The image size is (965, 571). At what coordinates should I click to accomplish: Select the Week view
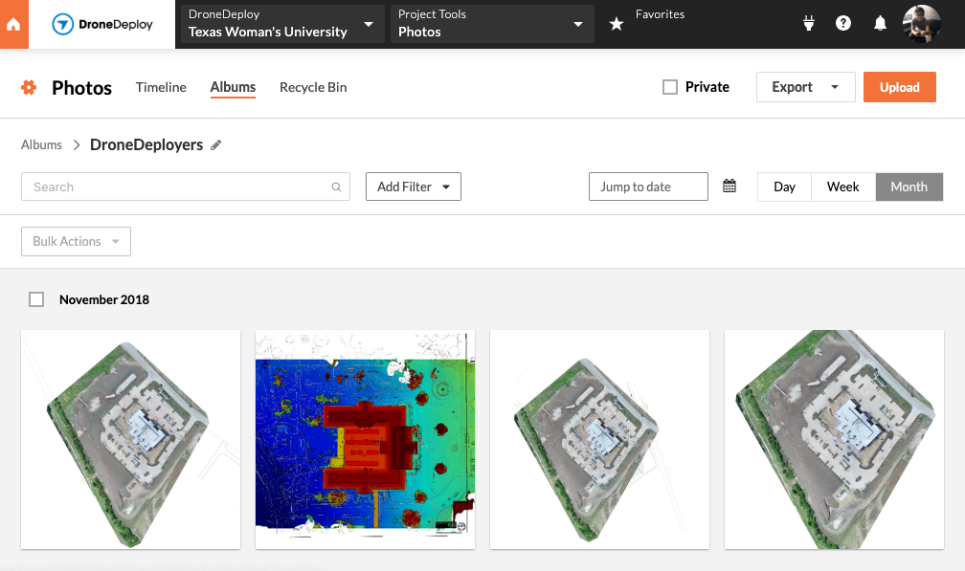pyautogui.click(x=843, y=187)
